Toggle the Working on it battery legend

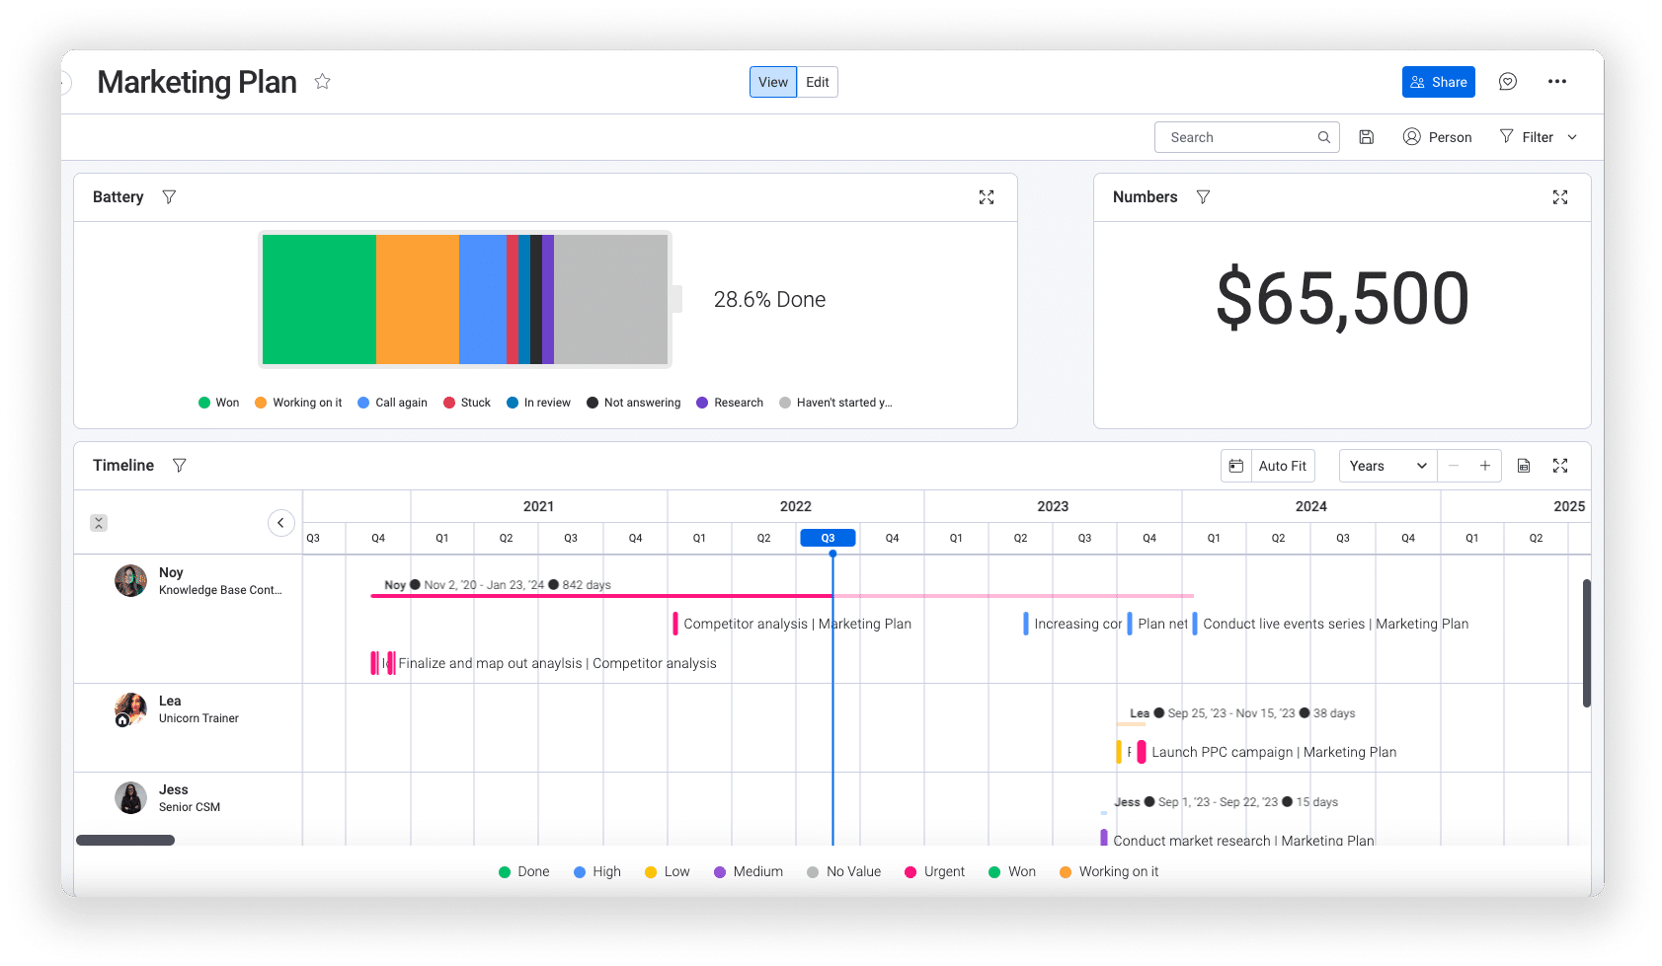pyautogui.click(x=298, y=403)
